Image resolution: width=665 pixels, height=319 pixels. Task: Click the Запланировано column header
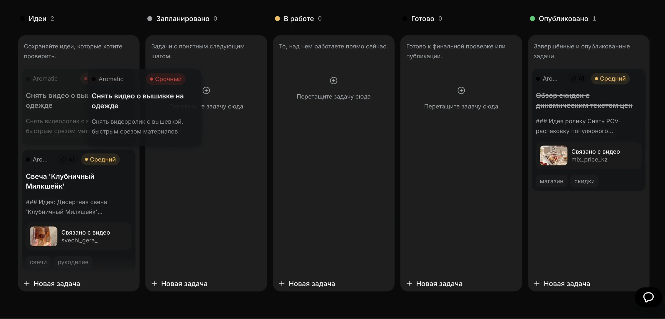(183, 19)
